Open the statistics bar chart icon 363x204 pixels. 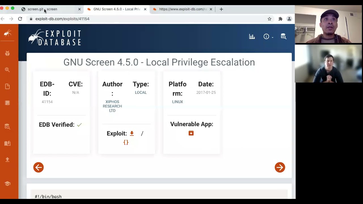click(x=252, y=36)
